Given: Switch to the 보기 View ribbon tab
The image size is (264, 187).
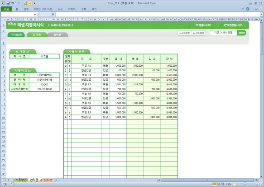Looking at the screenshot, I should click(94, 9).
